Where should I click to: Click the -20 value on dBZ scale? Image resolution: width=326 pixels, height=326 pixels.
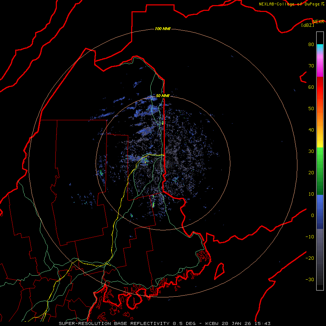coord(310,258)
